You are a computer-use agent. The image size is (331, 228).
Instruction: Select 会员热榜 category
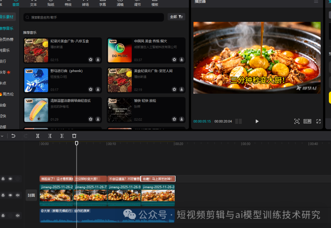[x=7, y=39]
